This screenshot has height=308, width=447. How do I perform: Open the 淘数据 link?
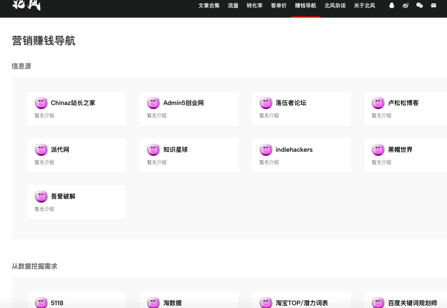[172, 303]
